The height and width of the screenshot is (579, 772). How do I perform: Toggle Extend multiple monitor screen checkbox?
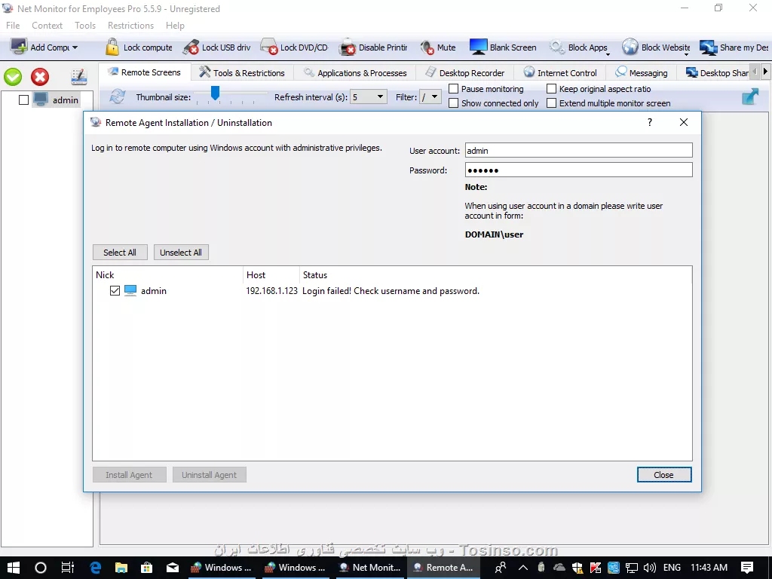551,103
